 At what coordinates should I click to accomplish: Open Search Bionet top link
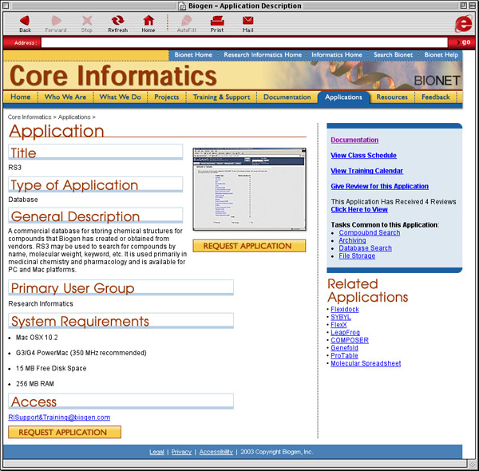point(393,54)
